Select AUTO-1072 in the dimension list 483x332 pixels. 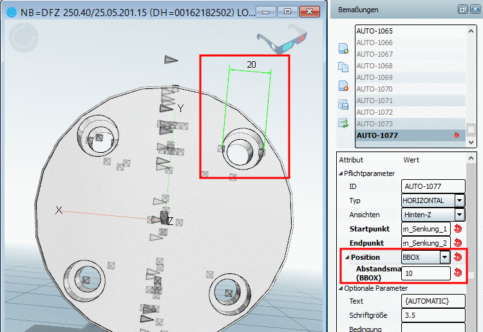point(410,112)
